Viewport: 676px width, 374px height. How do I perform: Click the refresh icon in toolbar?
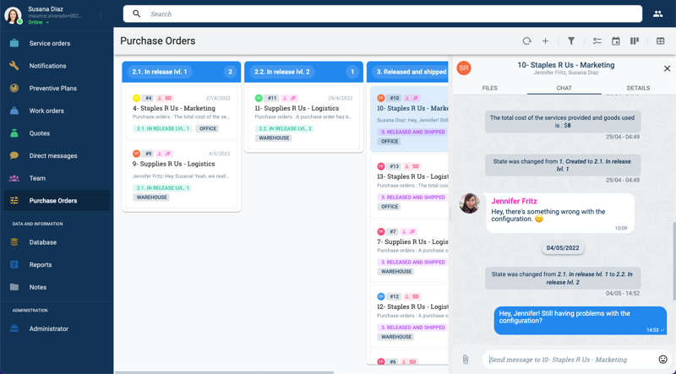(x=526, y=41)
